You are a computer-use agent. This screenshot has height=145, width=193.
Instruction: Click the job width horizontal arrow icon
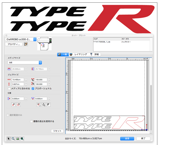(x=9, y=79)
